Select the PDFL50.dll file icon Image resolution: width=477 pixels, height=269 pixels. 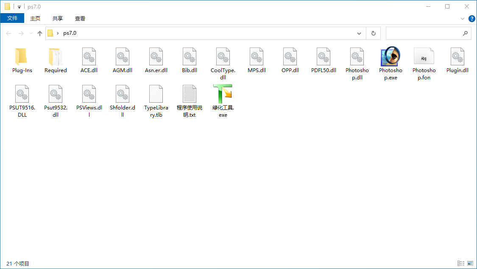point(324,56)
